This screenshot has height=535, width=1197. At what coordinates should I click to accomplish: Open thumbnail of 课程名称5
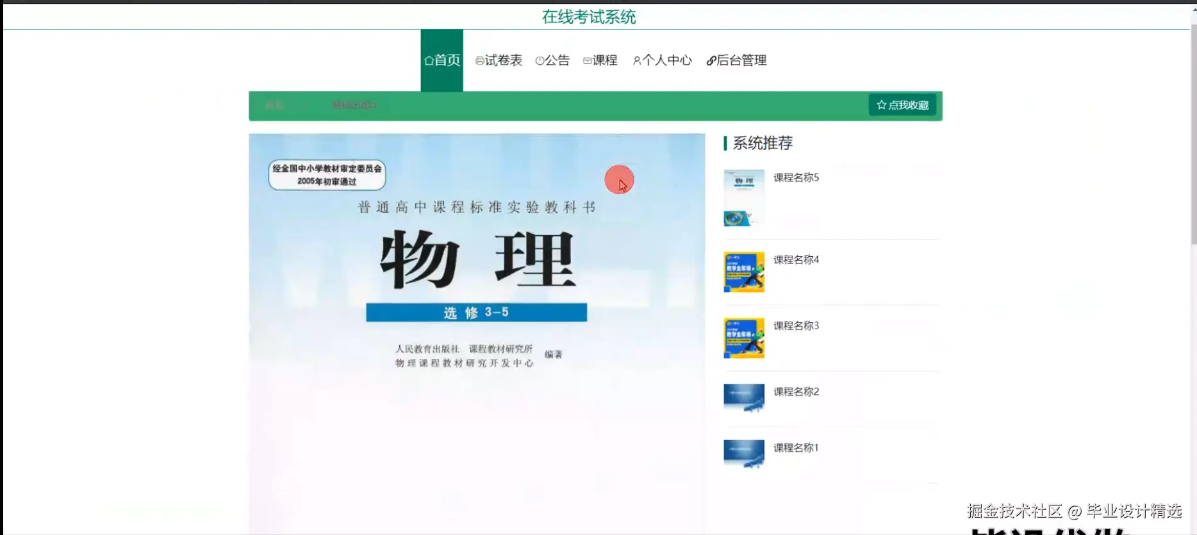coord(744,197)
